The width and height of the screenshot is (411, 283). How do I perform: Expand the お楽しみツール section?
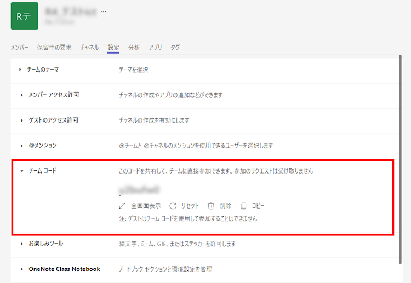[21, 244]
